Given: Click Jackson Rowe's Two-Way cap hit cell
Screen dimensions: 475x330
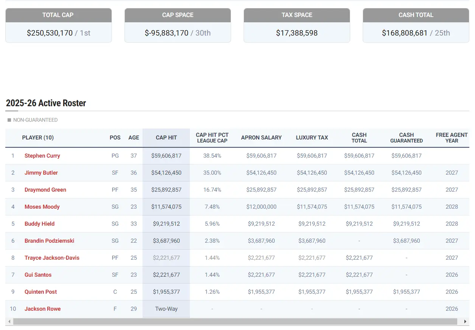Looking at the screenshot, I should 166,309.
